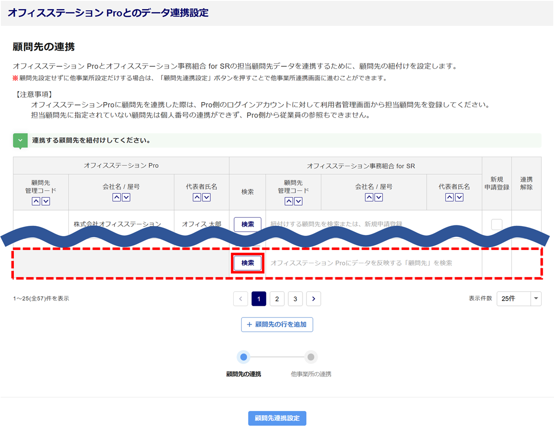Sort Pro 顧問先管理コード ascending with up arrow

[36, 201]
